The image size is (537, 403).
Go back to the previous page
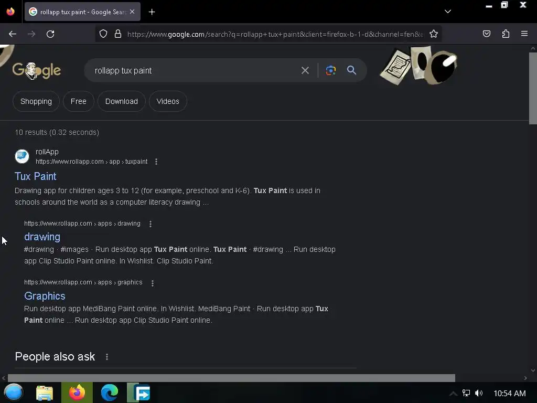click(x=13, y=34)
